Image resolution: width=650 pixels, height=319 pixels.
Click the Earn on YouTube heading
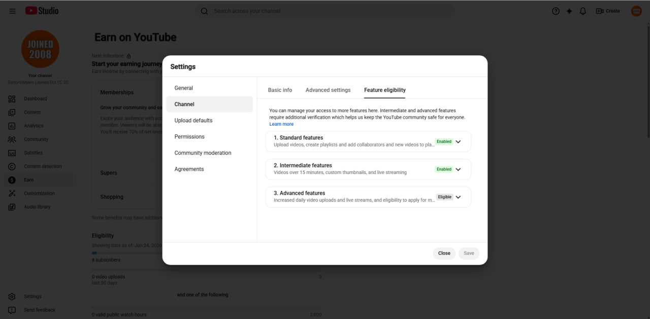pyautogui.click(x=136, y=37)
